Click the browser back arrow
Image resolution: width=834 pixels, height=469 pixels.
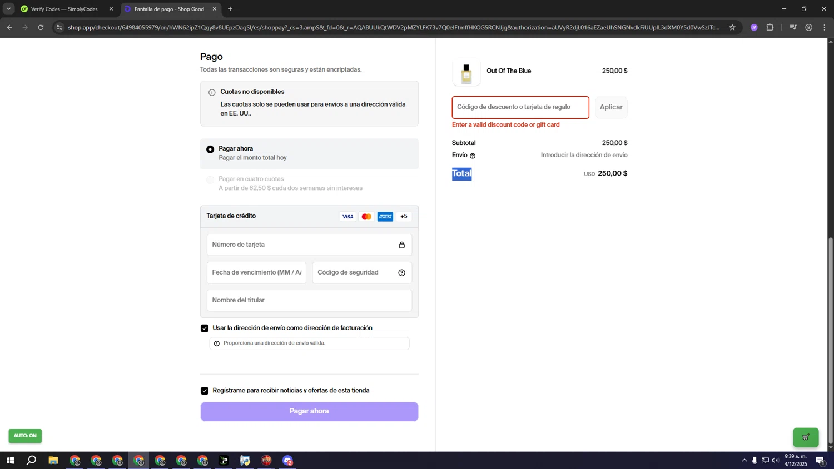[x=9, y=27]
